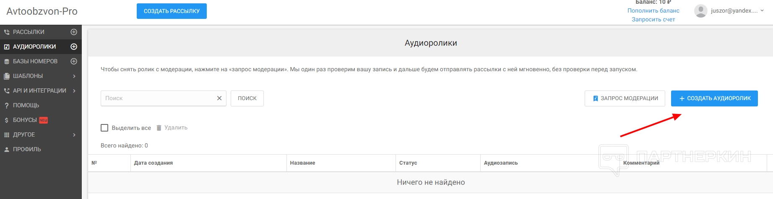The width and height of the screenshot is (773, 199).
Task: Click into the Поиск input field
Action: click(x=157, y=98)
